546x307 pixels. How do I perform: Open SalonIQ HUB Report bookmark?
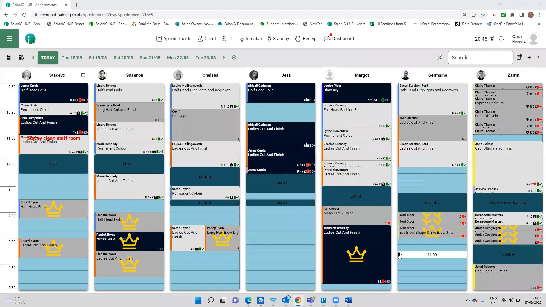coord(66,24)
